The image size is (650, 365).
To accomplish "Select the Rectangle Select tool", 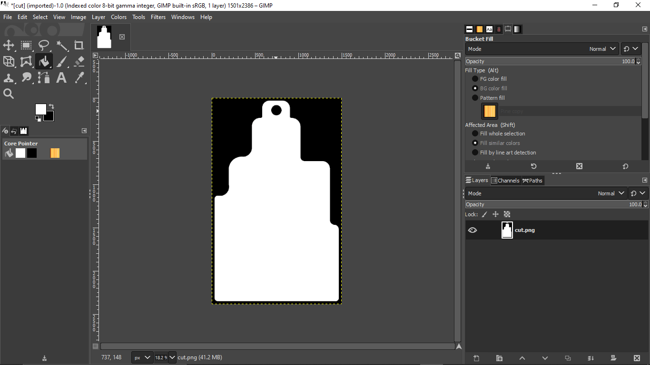I will coord(26,46).
